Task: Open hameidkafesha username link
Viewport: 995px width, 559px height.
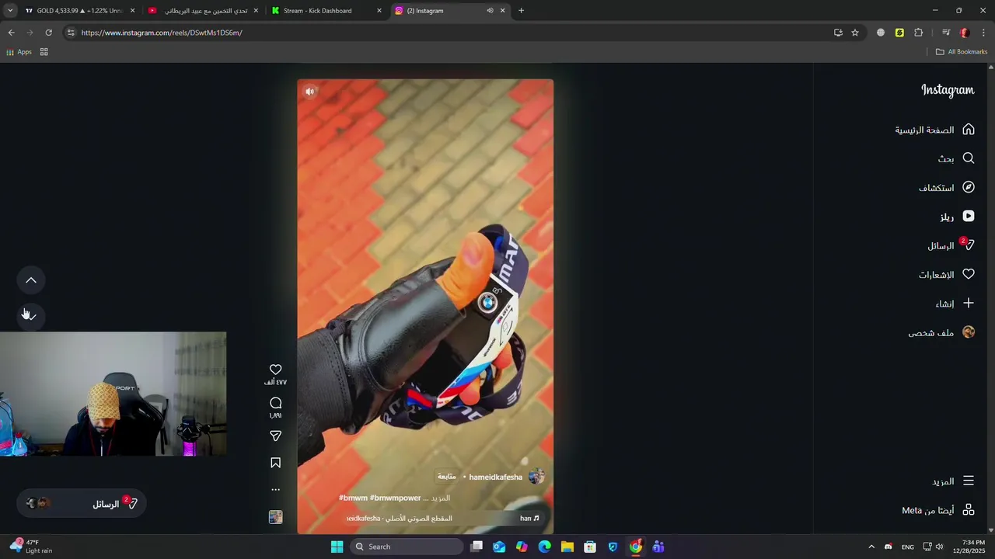Action: pyautogui.click(x=495, y=477)
